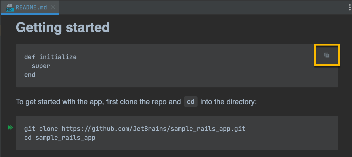Click the inline cd code span
The image size is (352, 157).
pyautogui.click(x=190, y=102)
